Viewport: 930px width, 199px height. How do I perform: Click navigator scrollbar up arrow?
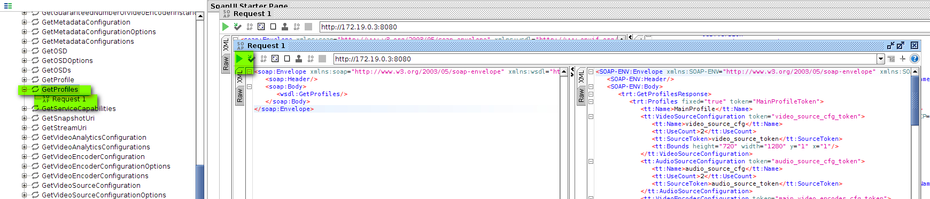pyautogui.click(x=200, y=16)
